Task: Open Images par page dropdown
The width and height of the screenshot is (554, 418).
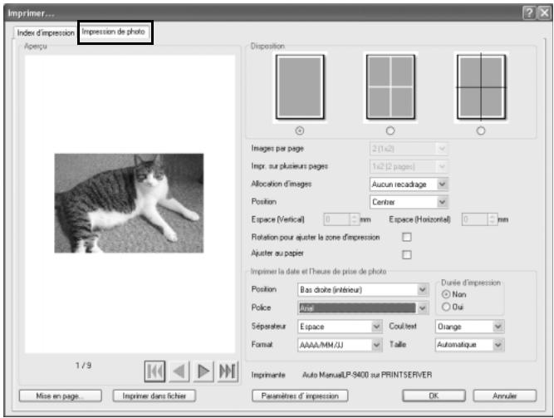Action: coord(409,149)
